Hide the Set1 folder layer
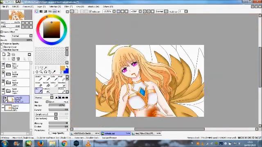The width and height of the screenshot is (262, 147). 3,64
